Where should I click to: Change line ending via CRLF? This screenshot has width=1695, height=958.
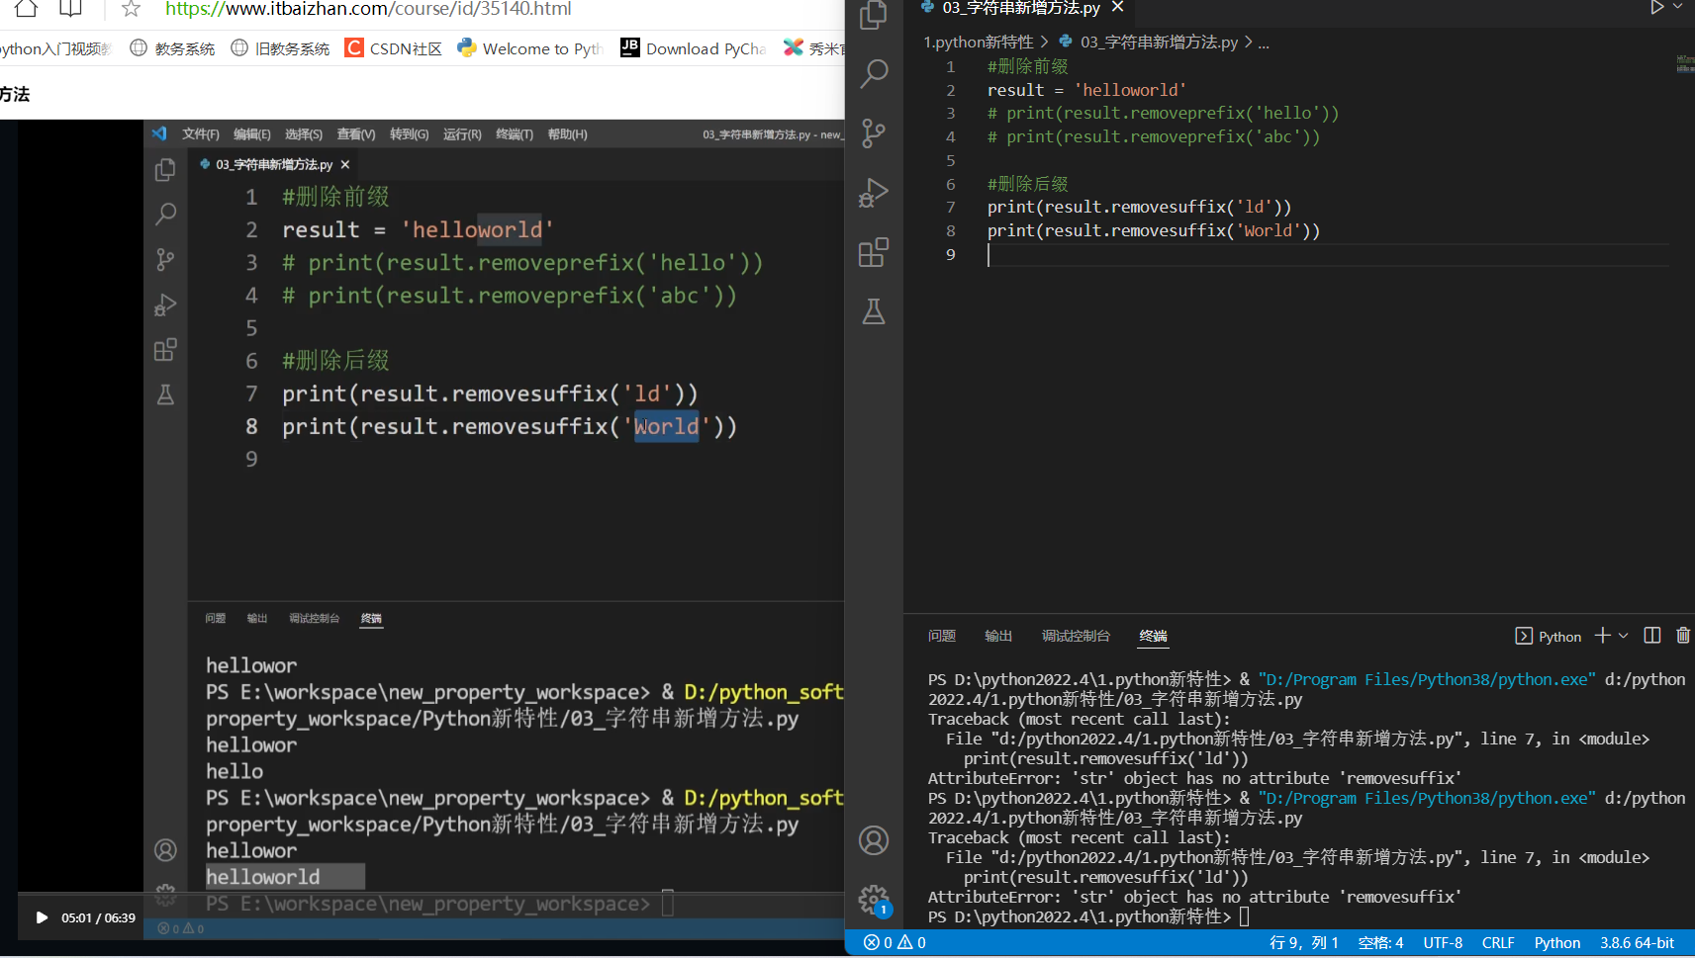pyautogui.click(x=1498, y=943)
